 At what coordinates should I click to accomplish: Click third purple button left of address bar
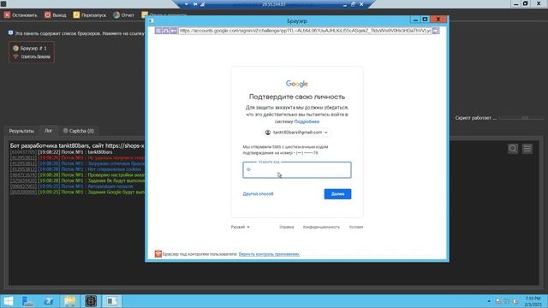tap(174, 31)
